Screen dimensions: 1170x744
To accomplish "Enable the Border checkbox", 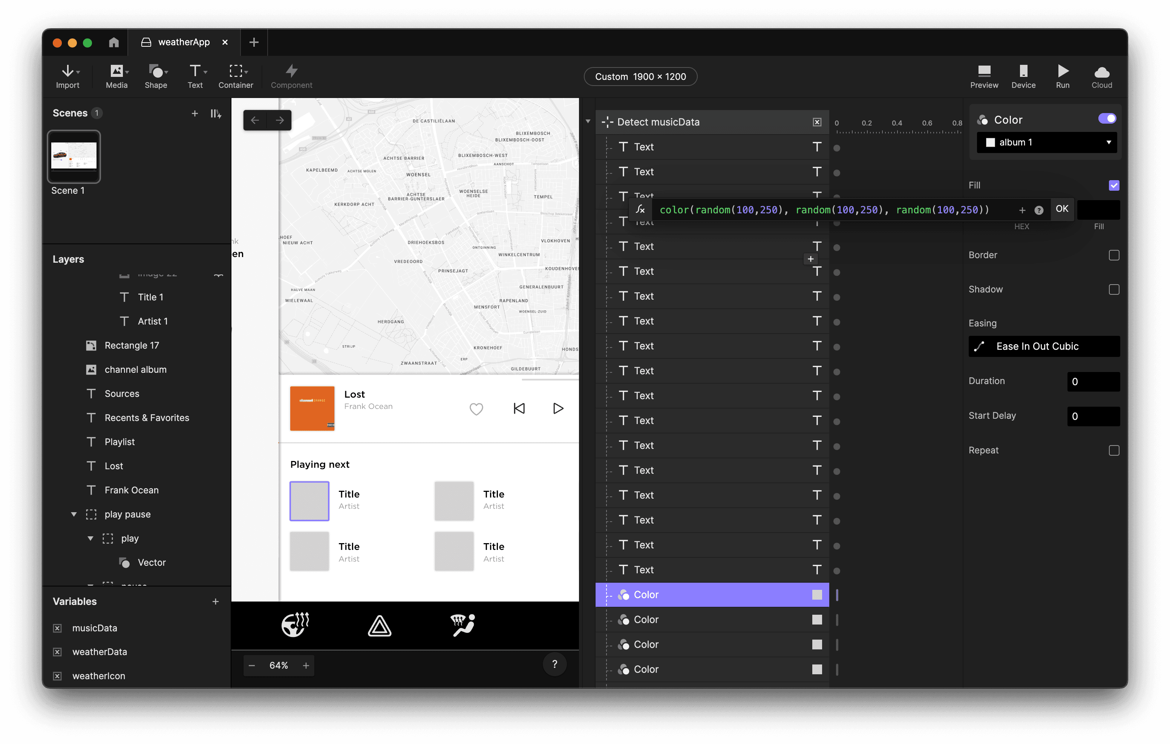I will click(x=1113, y=255).
